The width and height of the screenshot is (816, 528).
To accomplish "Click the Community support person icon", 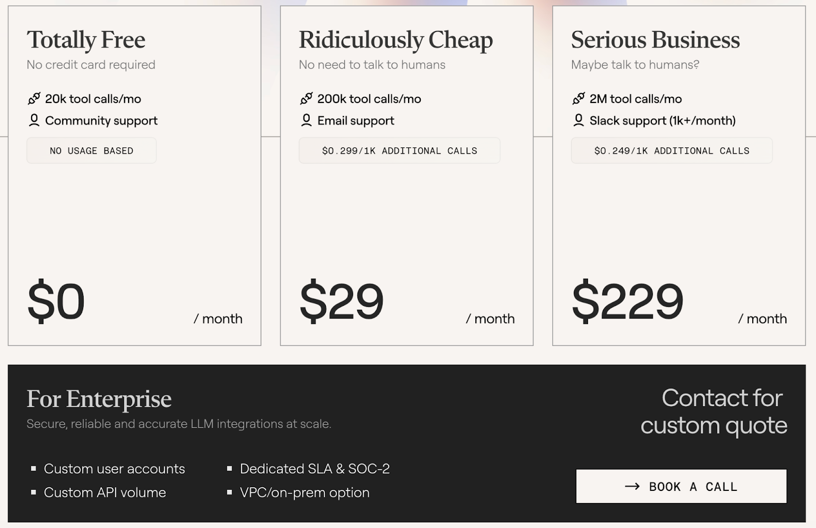I will coord(34,120).
